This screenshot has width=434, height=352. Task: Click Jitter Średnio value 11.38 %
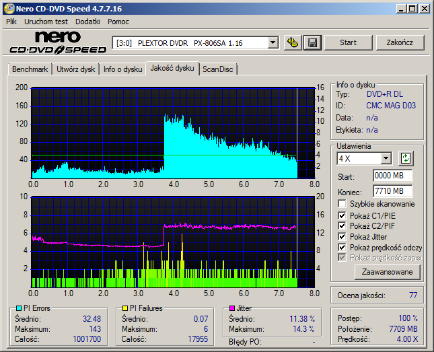[302, 319]
